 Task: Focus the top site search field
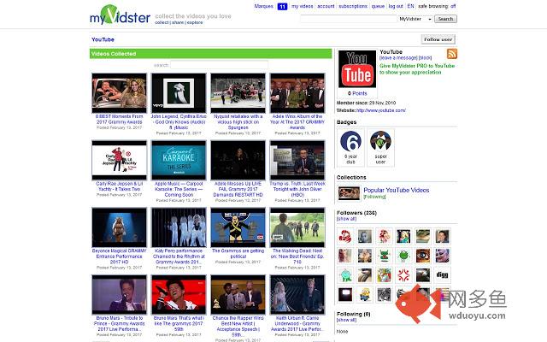pos(349,19)
